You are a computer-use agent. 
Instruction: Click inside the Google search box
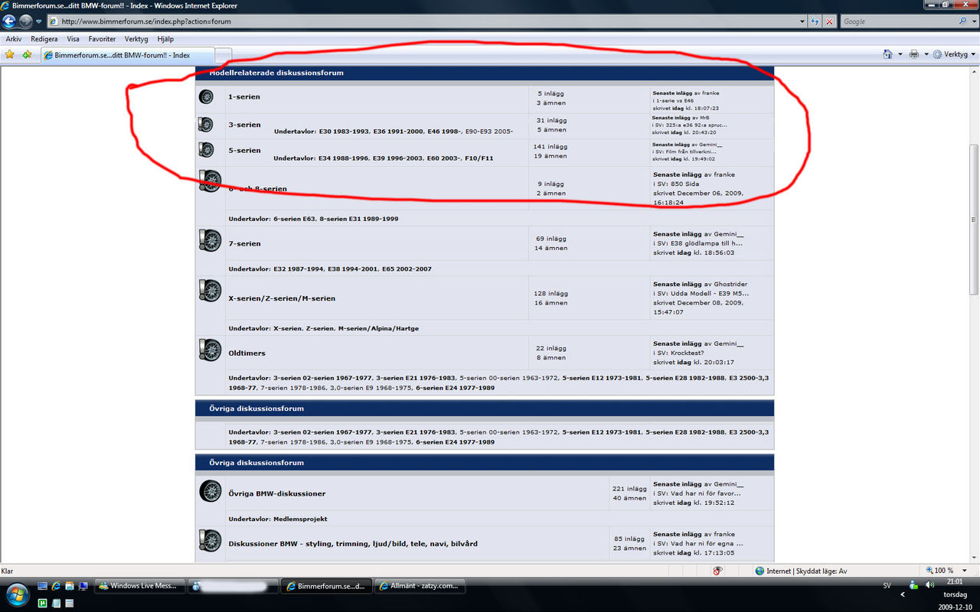tap(897, 21)
